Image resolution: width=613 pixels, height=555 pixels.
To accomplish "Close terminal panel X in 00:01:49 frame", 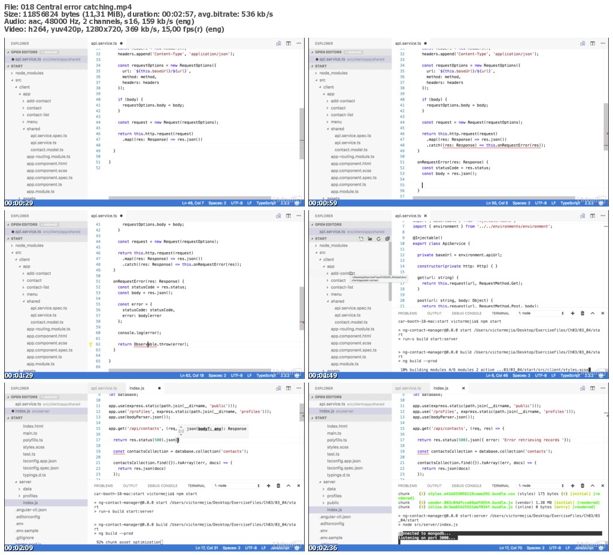I will point(602,313).
